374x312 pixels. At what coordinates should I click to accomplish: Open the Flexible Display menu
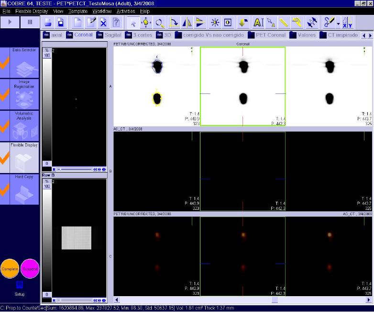coord(32,11)
